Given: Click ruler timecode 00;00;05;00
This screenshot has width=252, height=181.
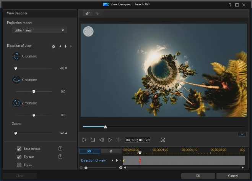Looking at the screenshot, I should pos(219,150).
